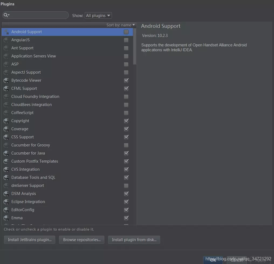Click the CSS Support plugin icon

(6, 137)
